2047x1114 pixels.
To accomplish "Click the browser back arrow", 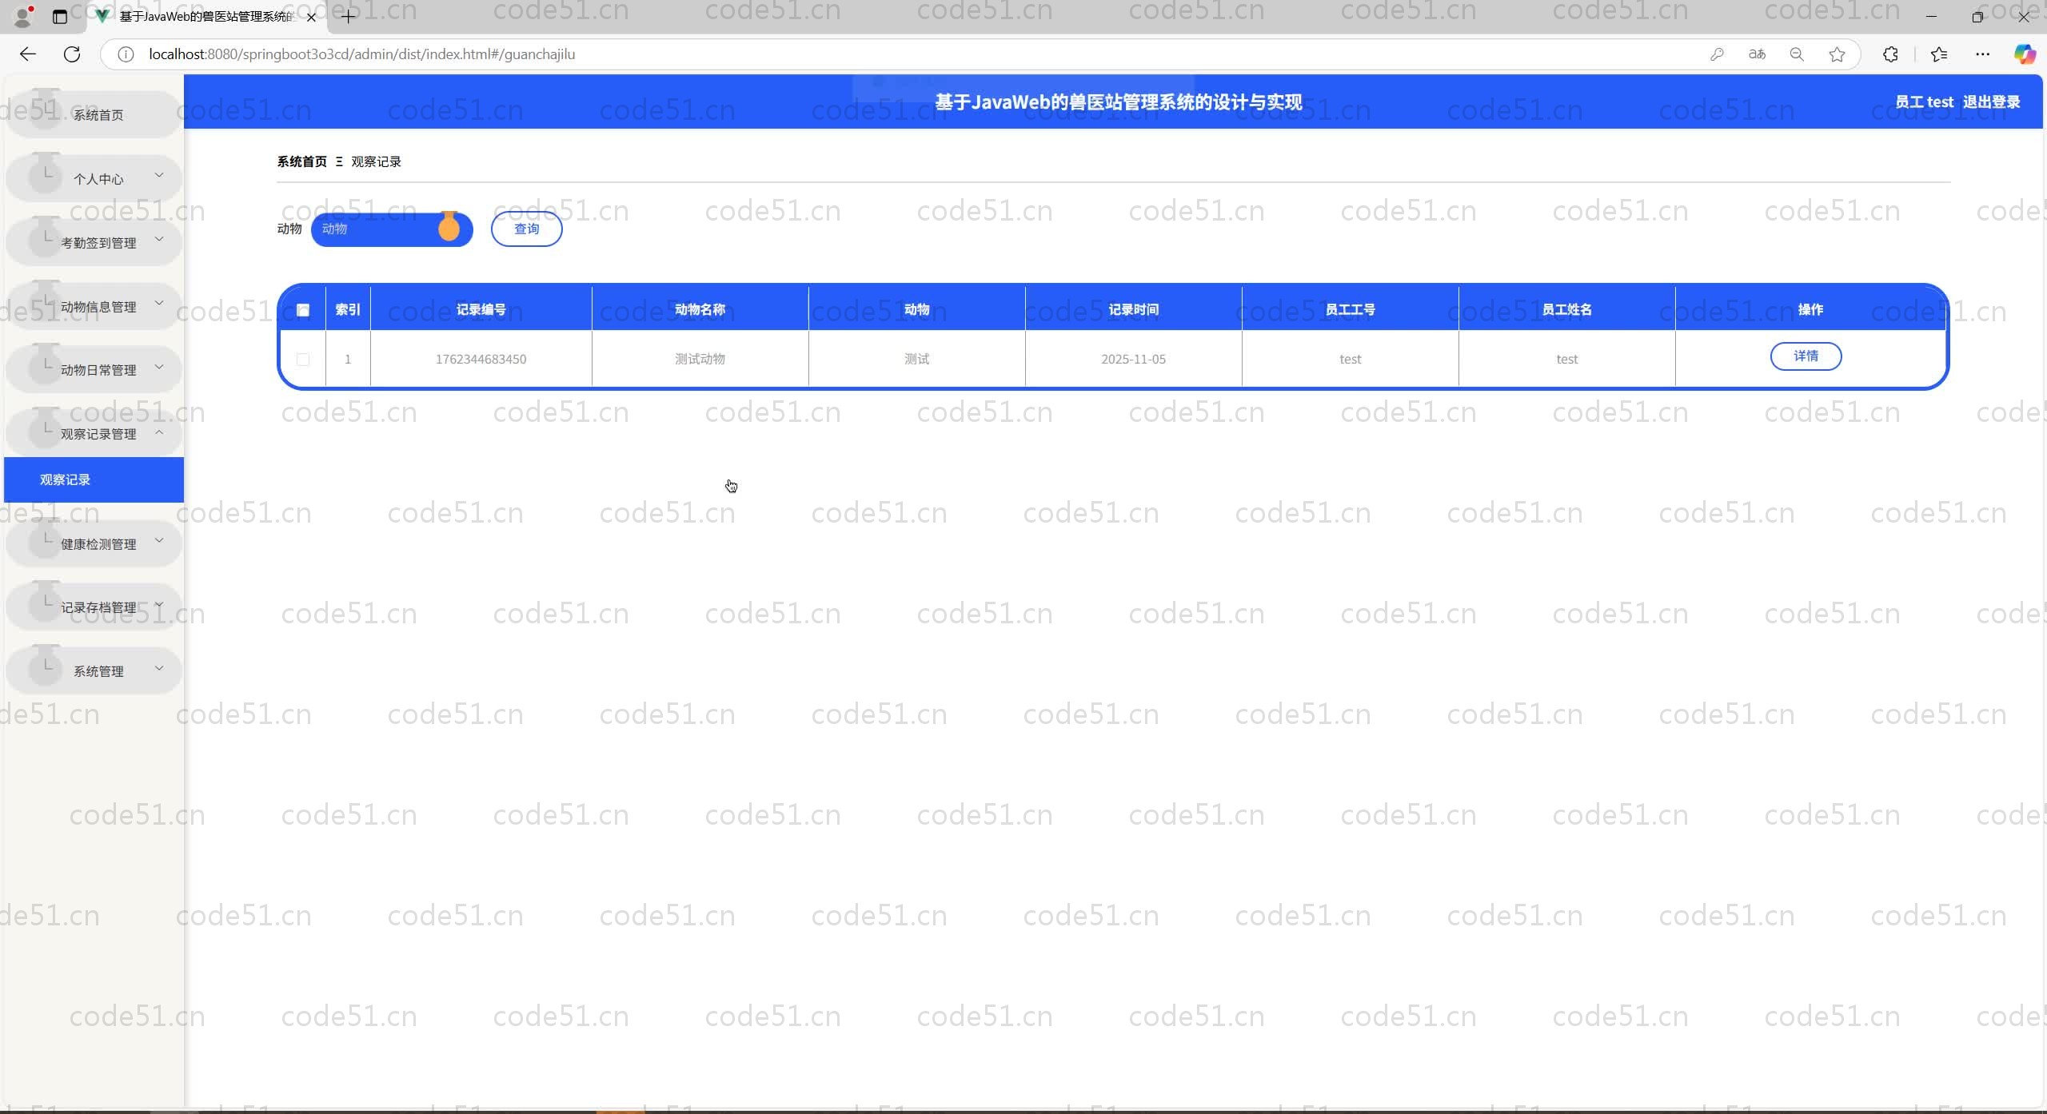I will click(28, 54).
